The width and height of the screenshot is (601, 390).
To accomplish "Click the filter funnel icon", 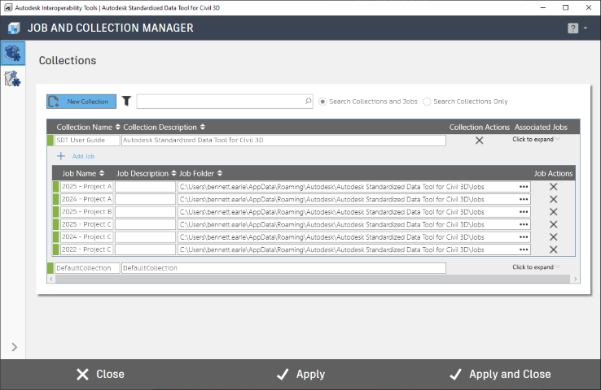I will pyautogui.click(x=126, y=101).
